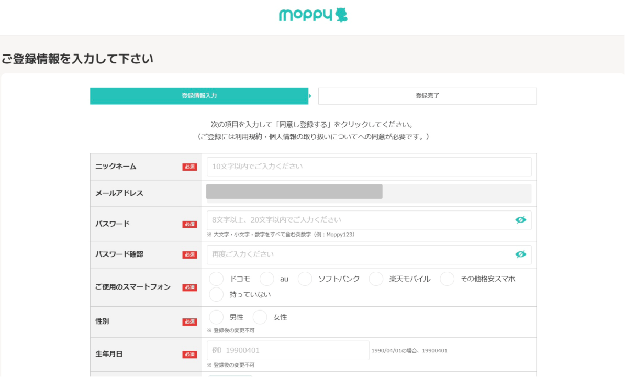Toggle password confirmation visibility eye icon
Image resolution: width=625 pixels, height=377 pixels.
pos(520,254)
